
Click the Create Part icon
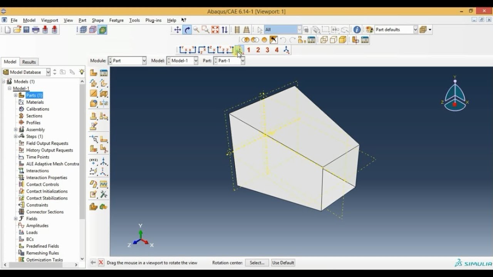(94, 73)
